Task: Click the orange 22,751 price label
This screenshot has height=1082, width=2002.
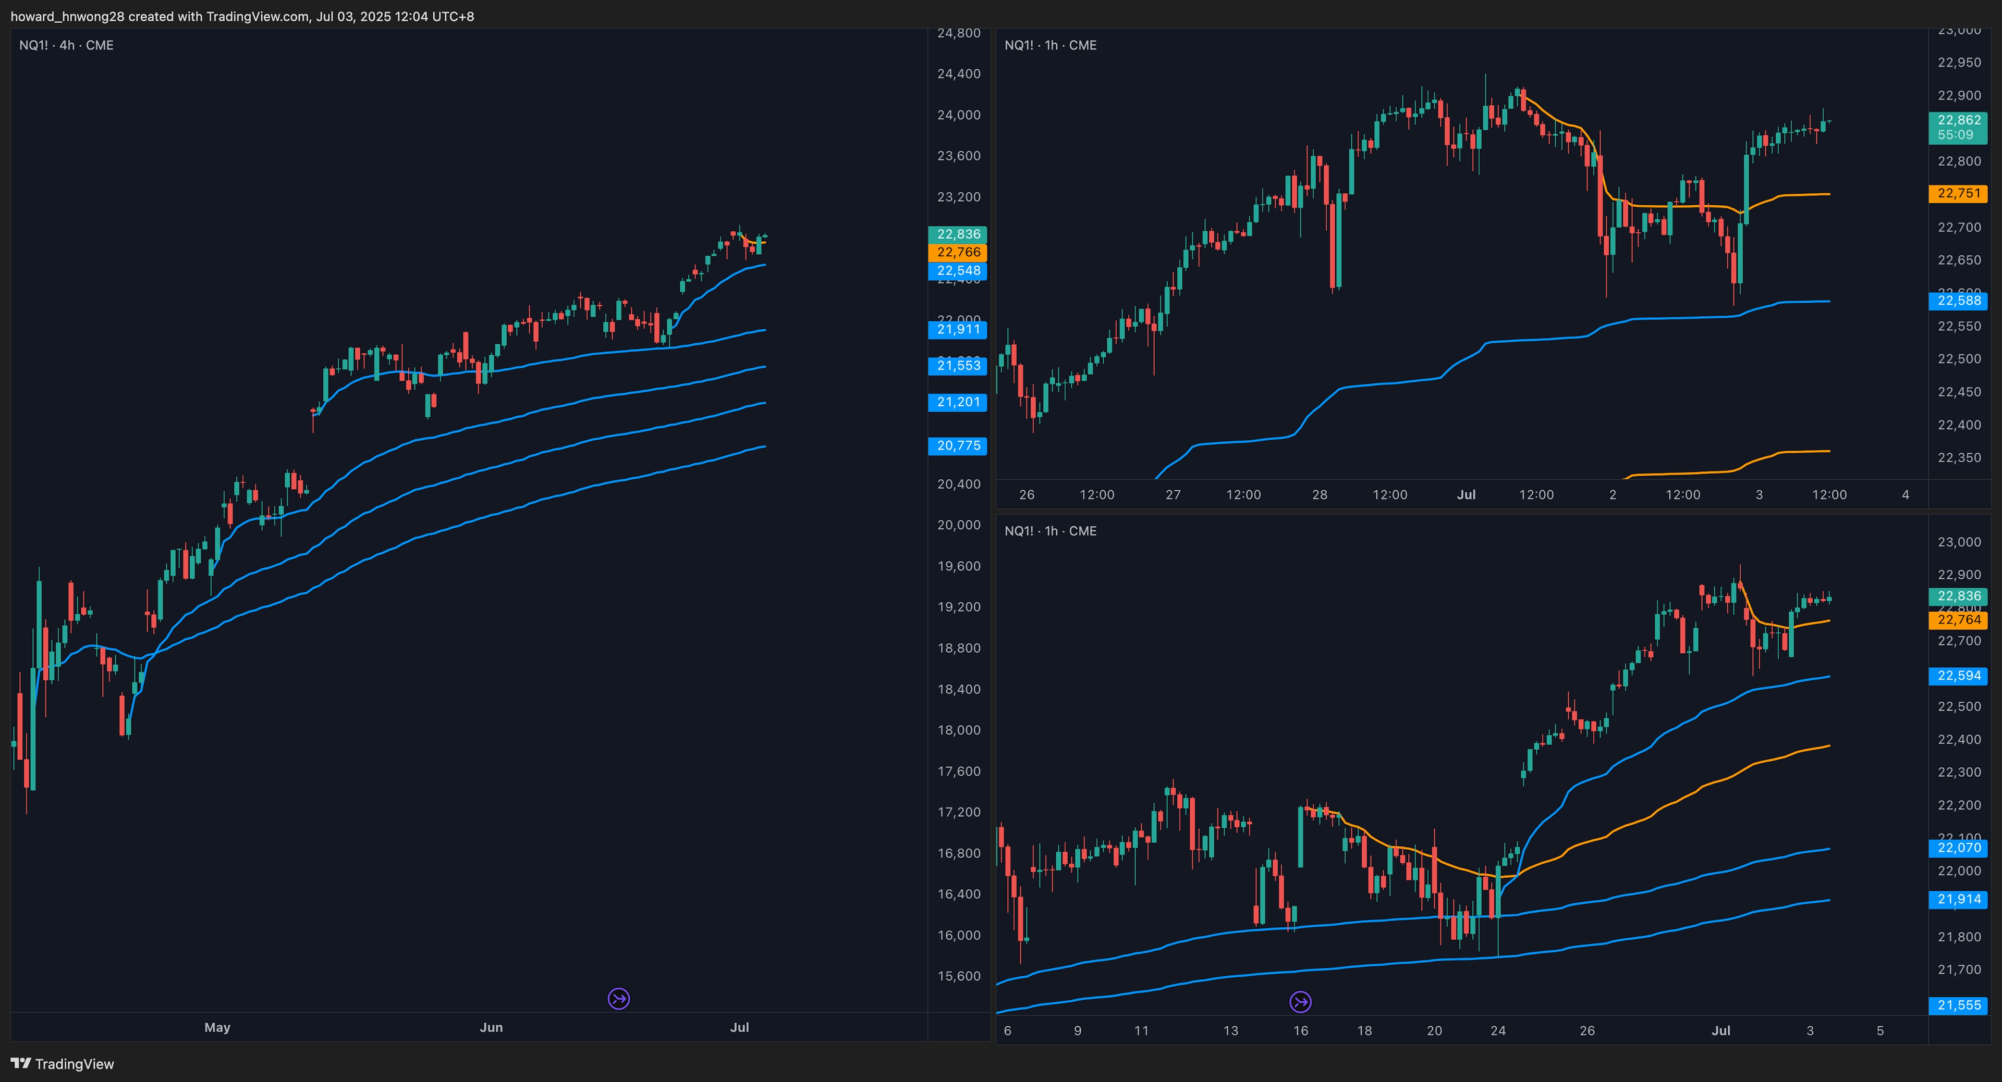Action: (1958, 193)
